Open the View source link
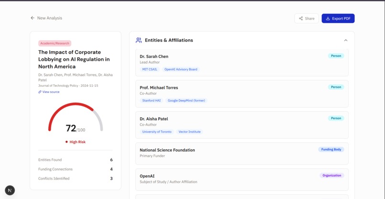 coord(51,92)
